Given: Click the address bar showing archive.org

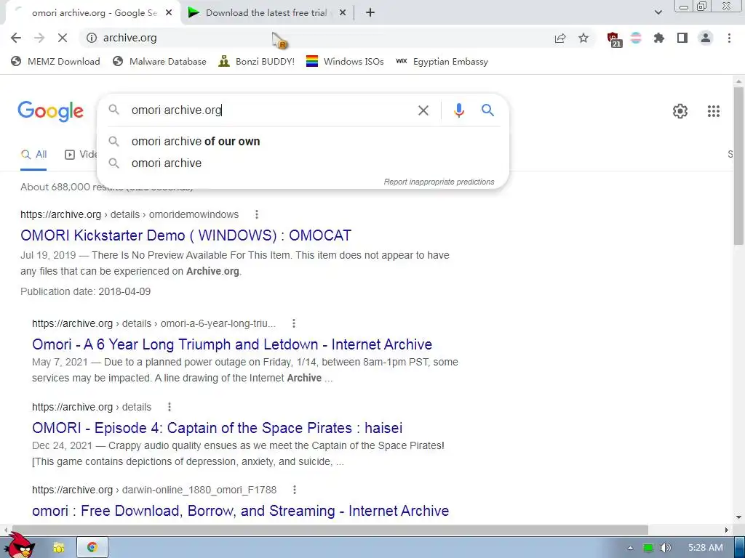Looking at the screenshot, I should point(314,38).
